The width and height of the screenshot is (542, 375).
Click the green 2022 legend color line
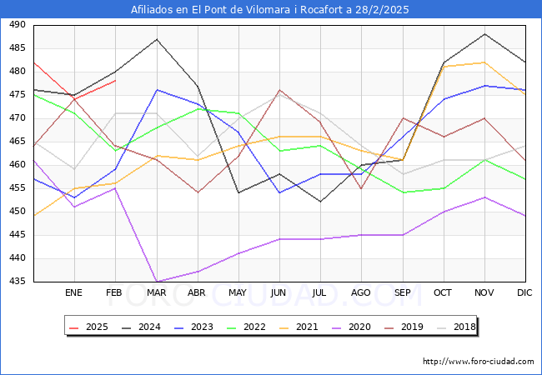232,327
